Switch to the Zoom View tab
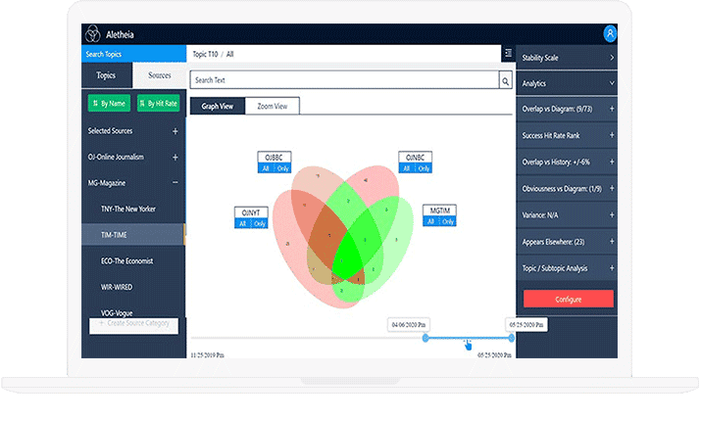 coord(272,106)
